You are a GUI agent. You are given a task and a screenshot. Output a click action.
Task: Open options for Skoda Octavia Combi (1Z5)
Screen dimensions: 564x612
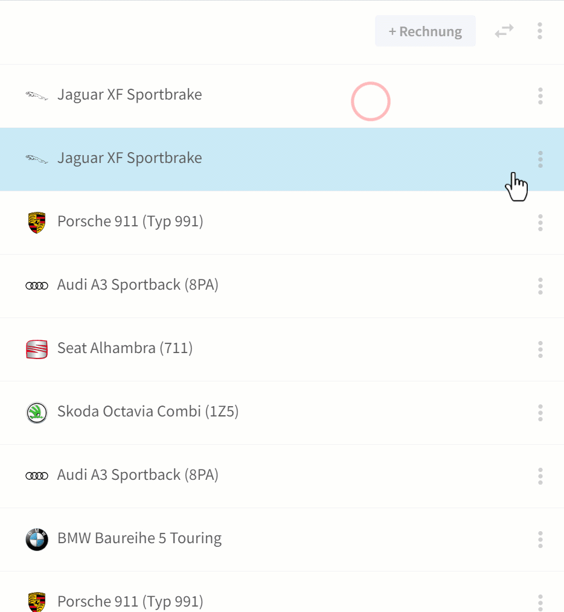click(x=540, y=413)
